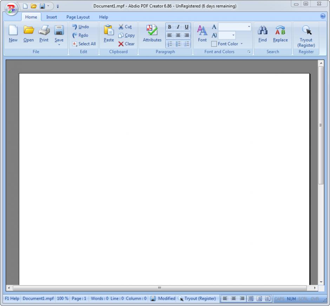Click the 100 % zoom status entry

pos(62,298)
